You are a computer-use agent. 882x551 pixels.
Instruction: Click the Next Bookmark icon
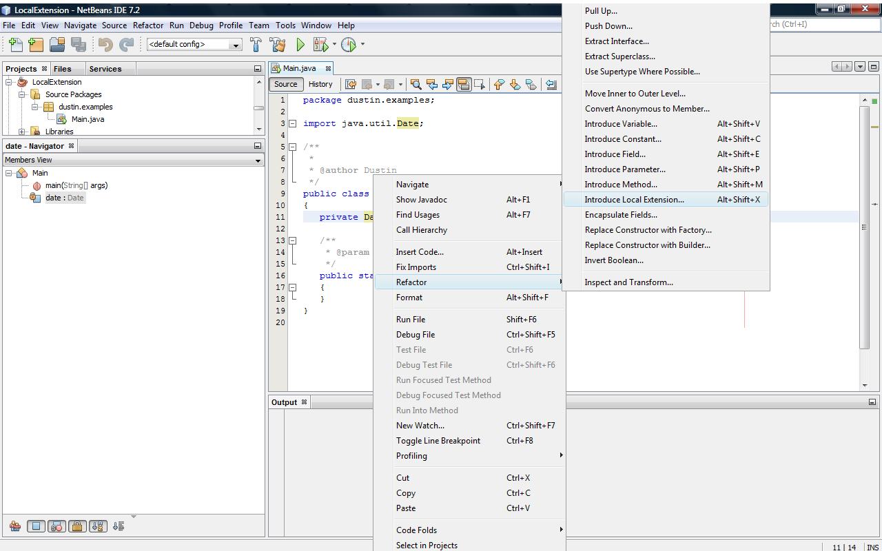click(515, 84)
